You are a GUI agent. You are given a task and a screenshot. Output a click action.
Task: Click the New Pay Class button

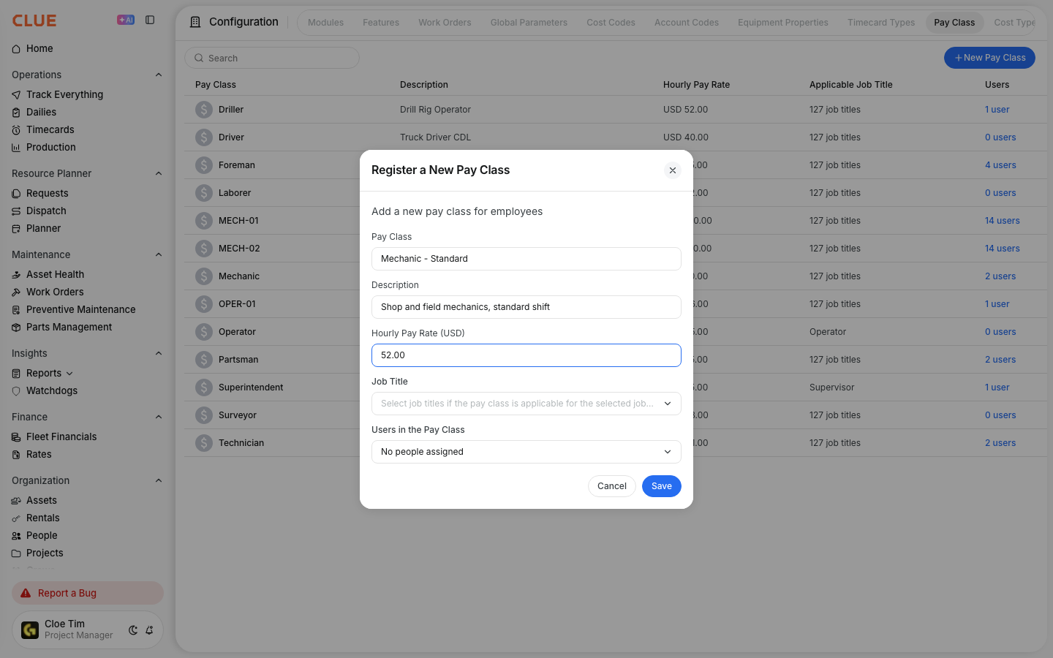click(989, 58)
